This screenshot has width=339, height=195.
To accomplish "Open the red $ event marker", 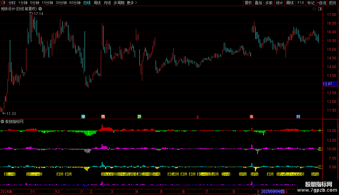I will [x=198, y=117].
